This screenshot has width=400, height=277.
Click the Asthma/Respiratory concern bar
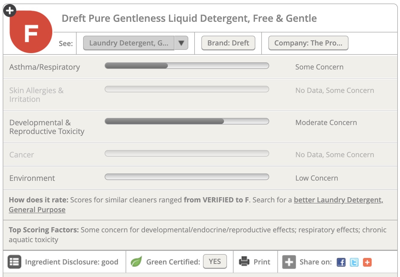click(187, 66)
